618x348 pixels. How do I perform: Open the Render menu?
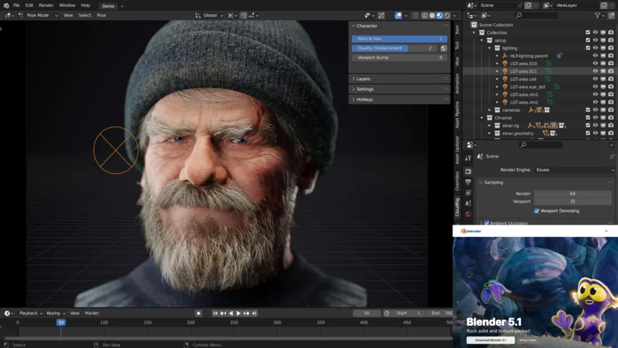pyautogui.click(x=46, y=5)
